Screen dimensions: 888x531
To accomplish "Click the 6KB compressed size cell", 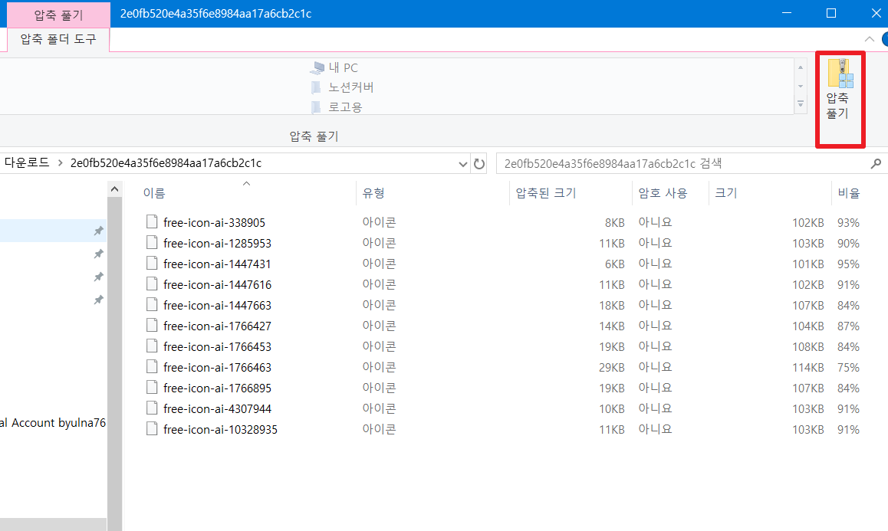I will point(614,264).
